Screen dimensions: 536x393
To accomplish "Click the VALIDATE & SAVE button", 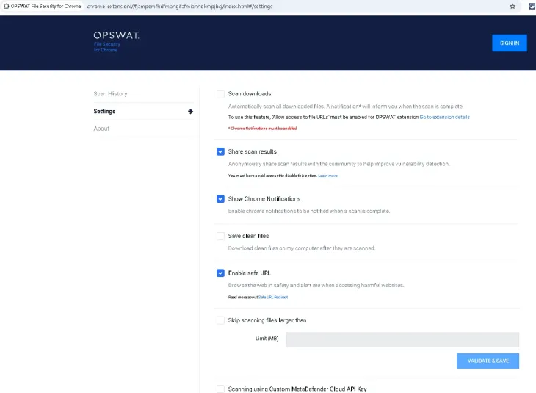I will (x=488, y=361).
